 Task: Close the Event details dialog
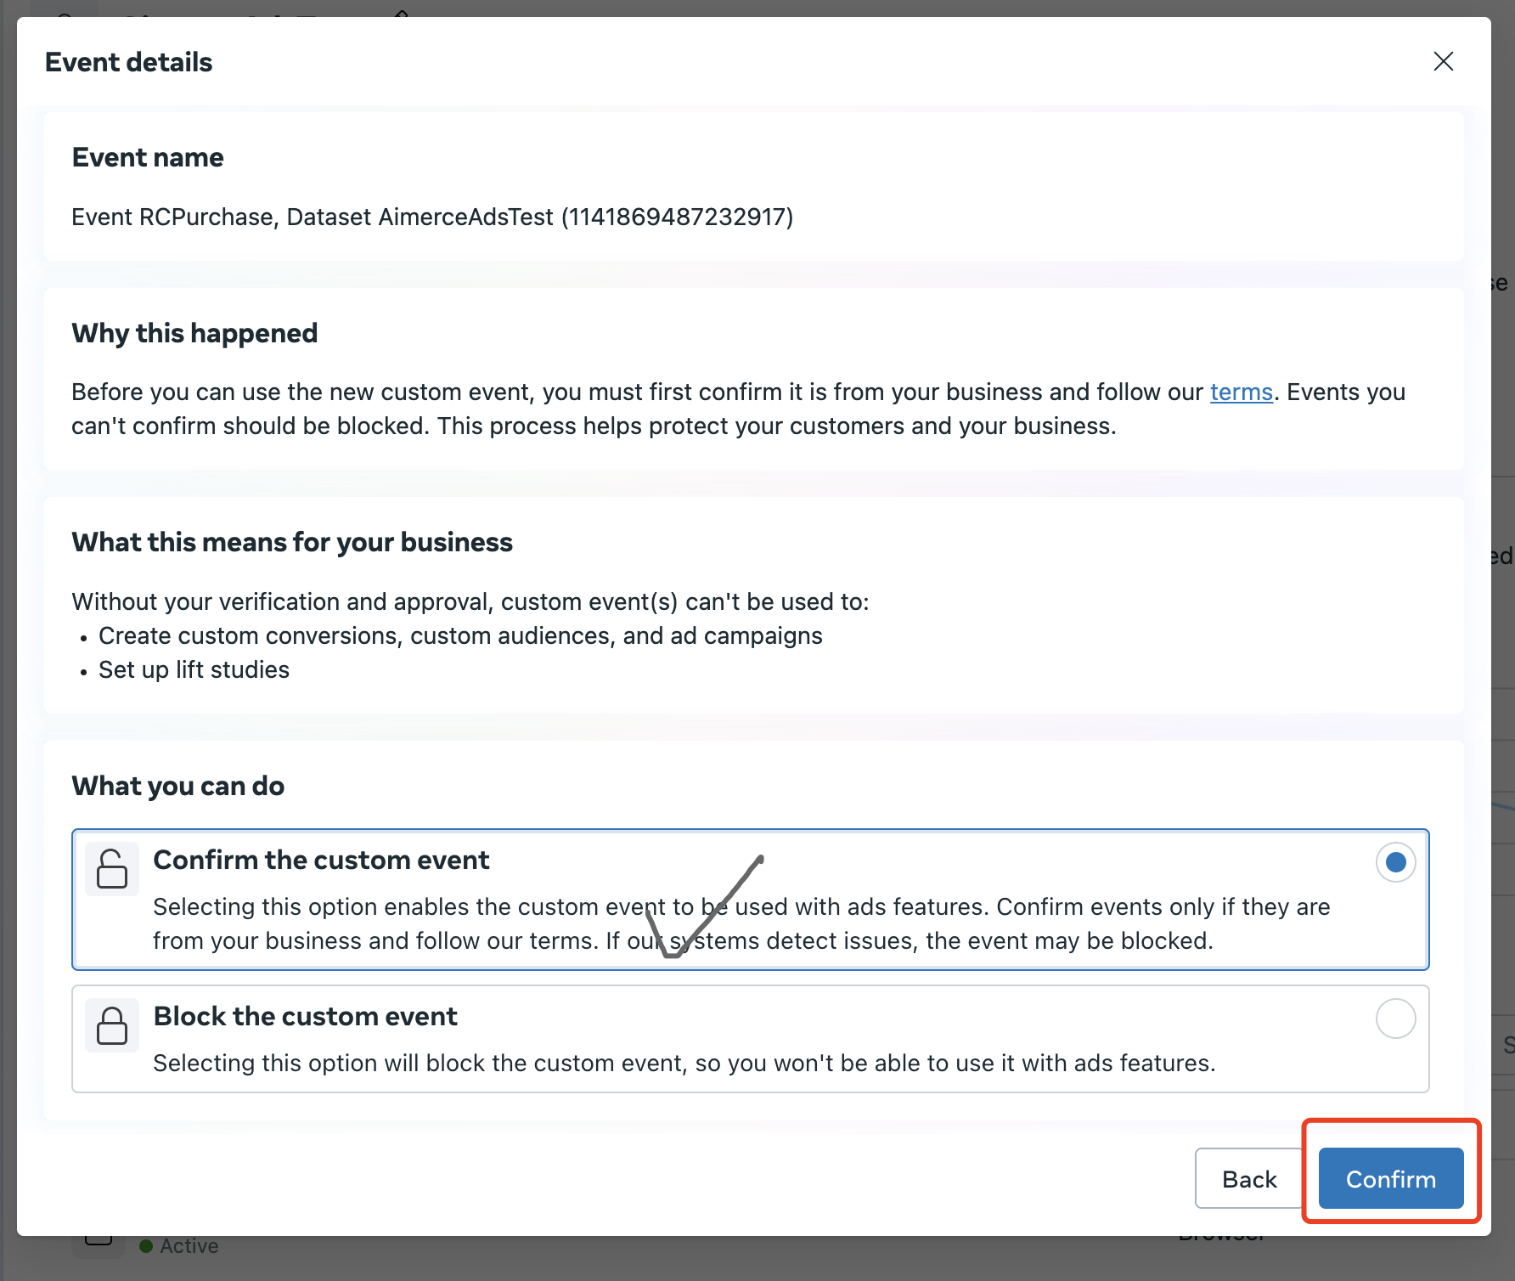pos(1443,61)
